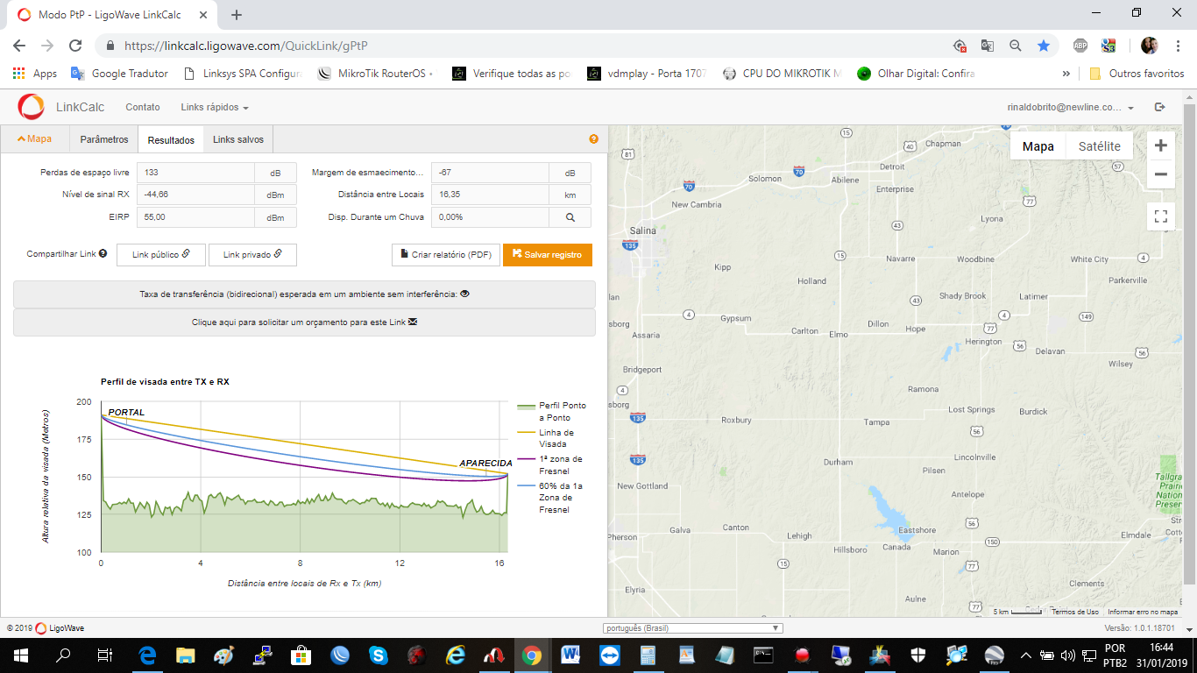Screen dimensions: 1197x673
Task: Open the Termos de Uso map link
Action: [1075, 612]
